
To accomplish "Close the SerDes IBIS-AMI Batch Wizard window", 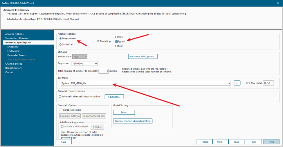I will 278,3.
